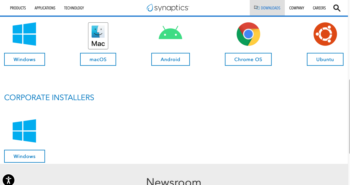This screenshot has height=185, width=350.
Task: Open the Applications menu
Action: (x=45, y=8)
